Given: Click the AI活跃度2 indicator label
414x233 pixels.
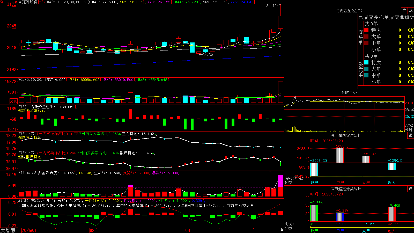Looking at the screenshot, I should tap(27, 173).
